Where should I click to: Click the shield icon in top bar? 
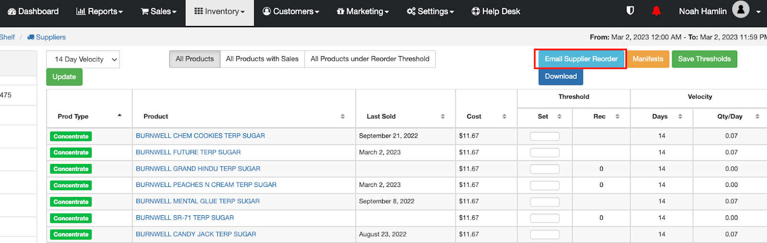point(630,11)
